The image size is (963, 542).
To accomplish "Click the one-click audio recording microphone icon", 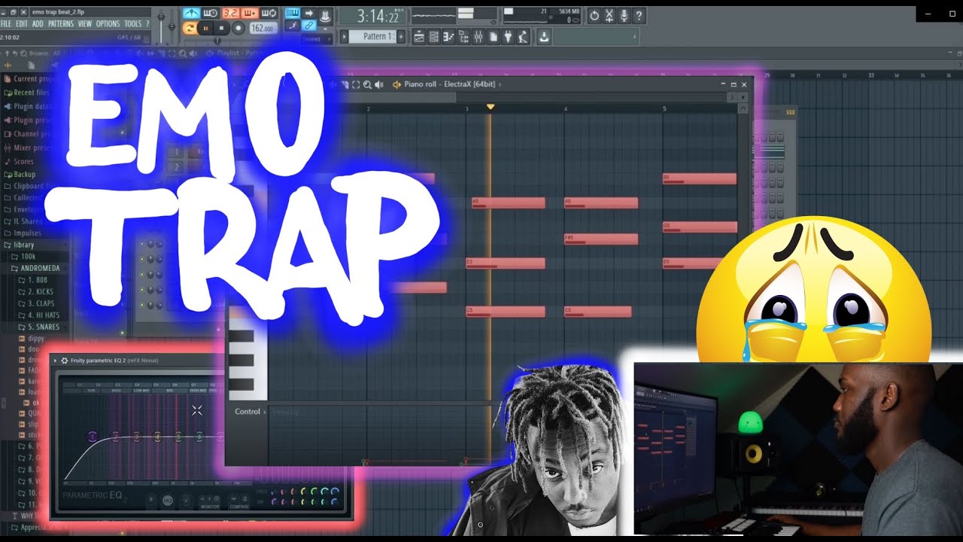I will tap(624, 16).
